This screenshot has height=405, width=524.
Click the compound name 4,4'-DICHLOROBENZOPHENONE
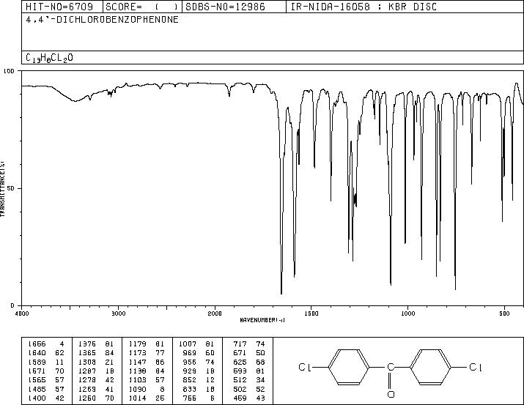click(x=102, y=20)
